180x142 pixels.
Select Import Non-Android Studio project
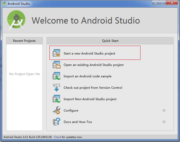pyautogui.click(x=90, y=99)
